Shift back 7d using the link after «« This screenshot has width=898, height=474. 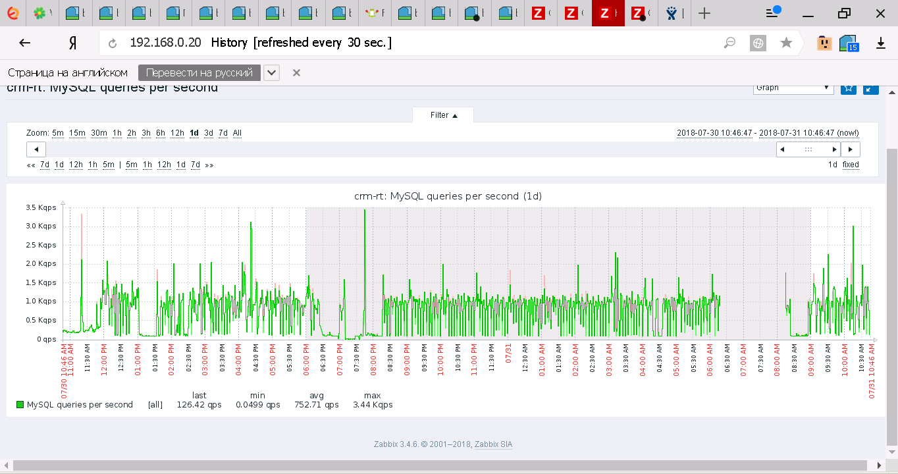[x=45, y=165]
